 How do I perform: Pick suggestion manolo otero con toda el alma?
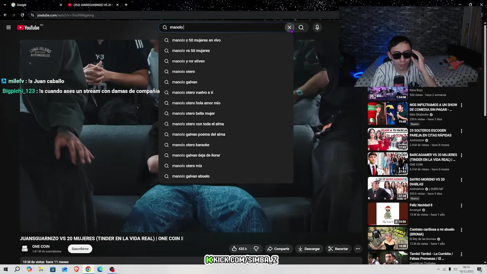(226, 124)
